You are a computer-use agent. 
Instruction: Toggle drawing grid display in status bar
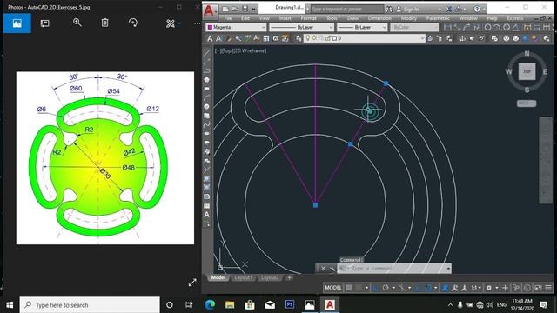[x=349, y=288]
